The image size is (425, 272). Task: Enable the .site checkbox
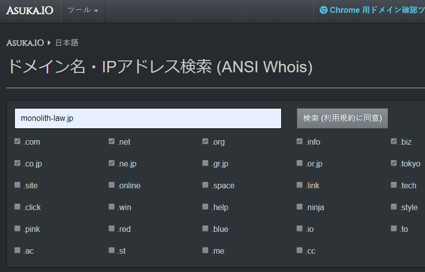click(17, 185)
